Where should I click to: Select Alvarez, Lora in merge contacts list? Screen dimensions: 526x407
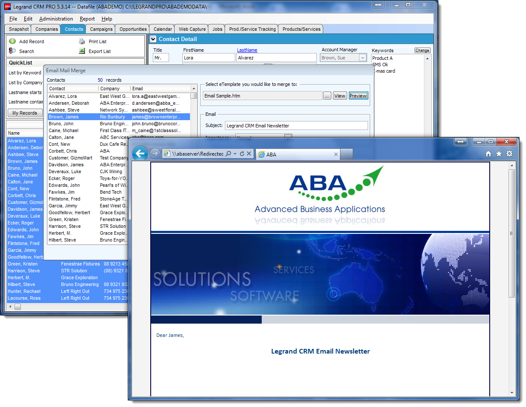[x=119, y=96]
